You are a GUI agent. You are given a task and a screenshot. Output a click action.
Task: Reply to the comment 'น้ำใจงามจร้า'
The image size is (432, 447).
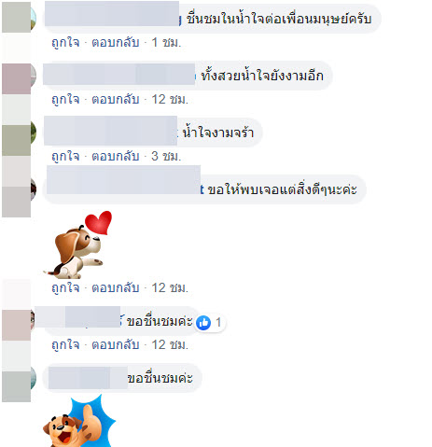point(115,156)
